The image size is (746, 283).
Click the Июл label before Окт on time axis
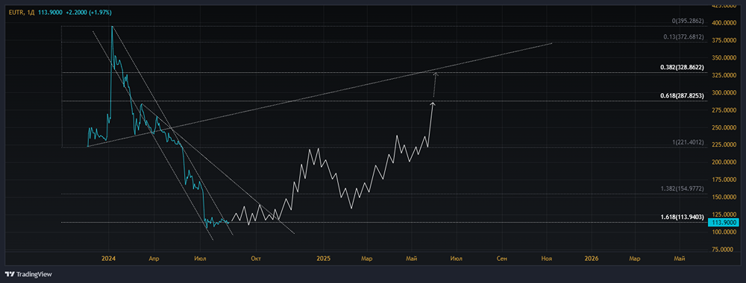200,258
